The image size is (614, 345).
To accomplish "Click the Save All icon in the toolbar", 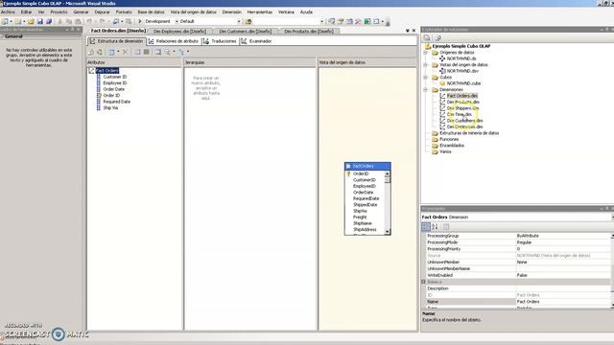I will (x=49, y=21).
